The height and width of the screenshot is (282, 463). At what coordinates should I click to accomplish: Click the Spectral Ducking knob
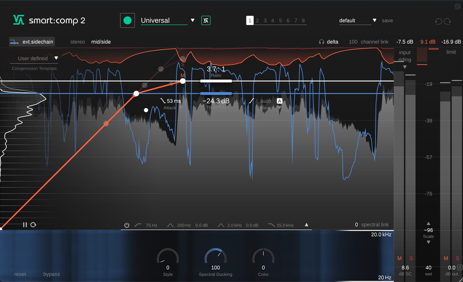[215, 257]
